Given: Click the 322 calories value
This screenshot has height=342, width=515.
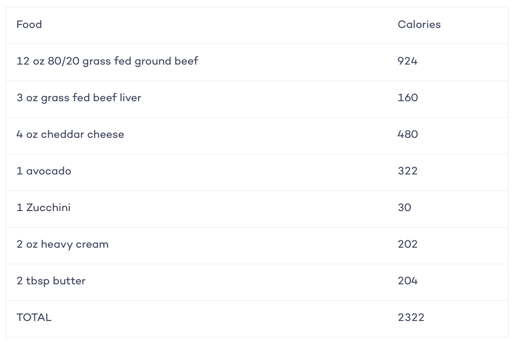Looking at the screenshot, I should [x=408, y=171].
